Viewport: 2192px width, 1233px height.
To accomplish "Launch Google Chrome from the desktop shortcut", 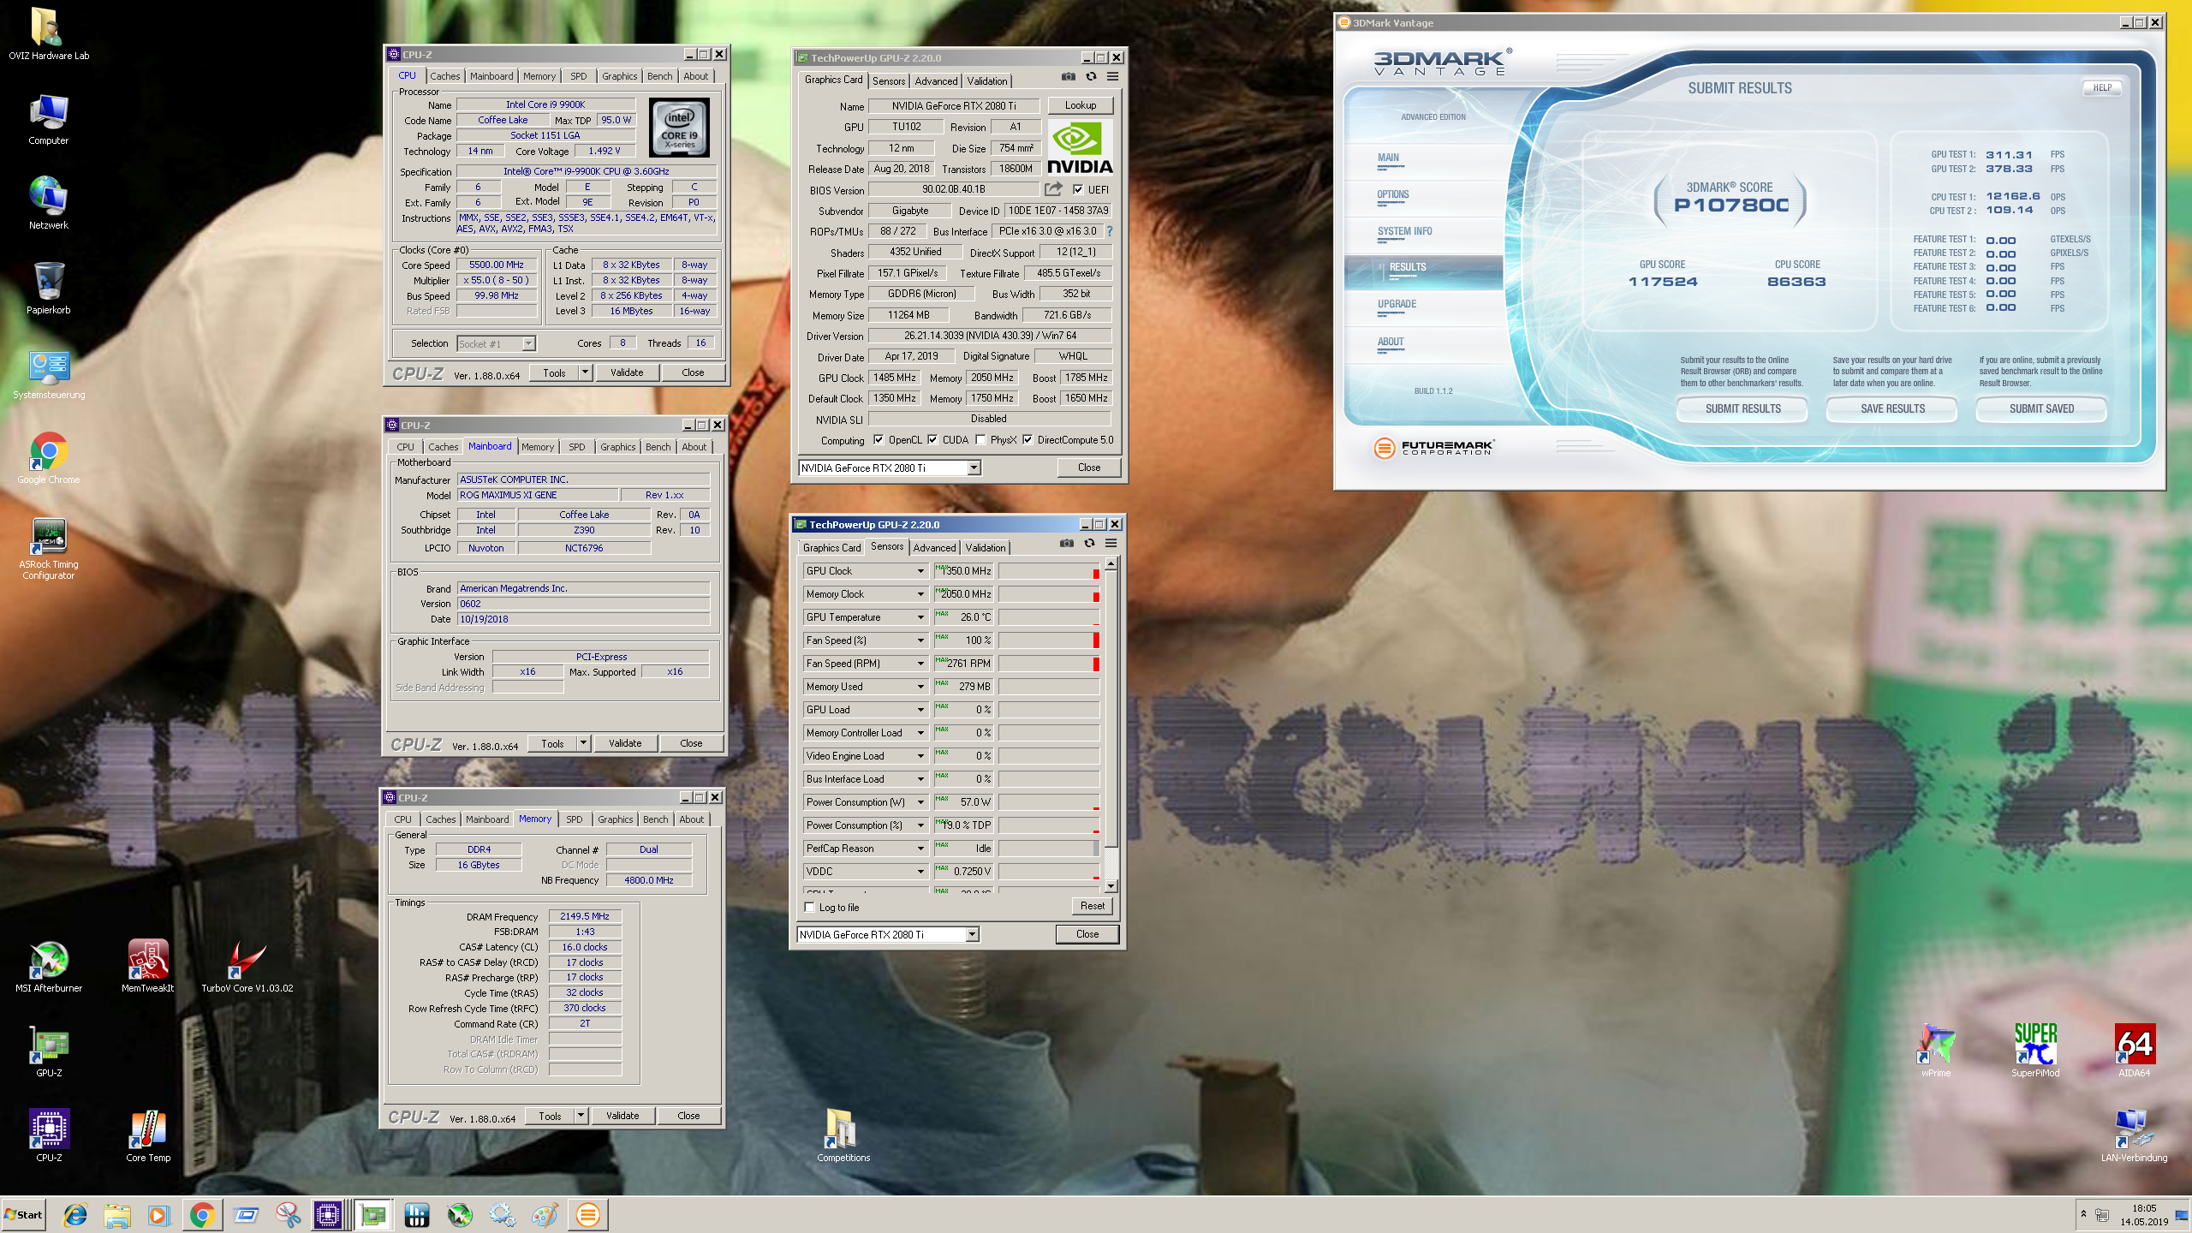I will [49, 458].
